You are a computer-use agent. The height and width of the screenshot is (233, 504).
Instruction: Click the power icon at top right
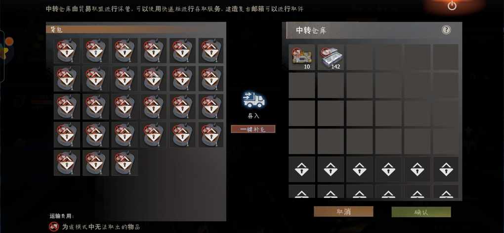[x=452, y=5]
